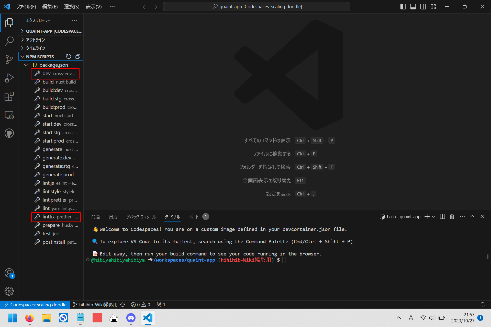The height and width of the screenshot is (327, 491).
Task: Open the Explorer view in activity bar
Action: coord(9,23)
